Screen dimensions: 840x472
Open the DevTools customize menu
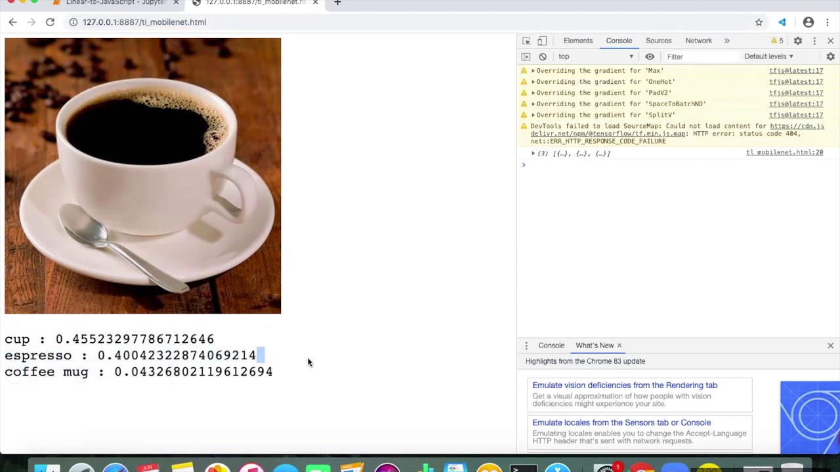click(x=814, y=41)
